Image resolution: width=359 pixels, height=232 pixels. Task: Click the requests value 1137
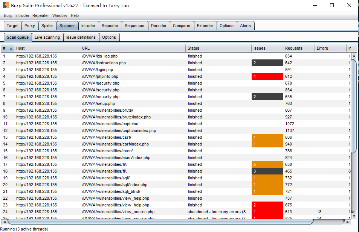pyautogui.click(x=290, y=130)
